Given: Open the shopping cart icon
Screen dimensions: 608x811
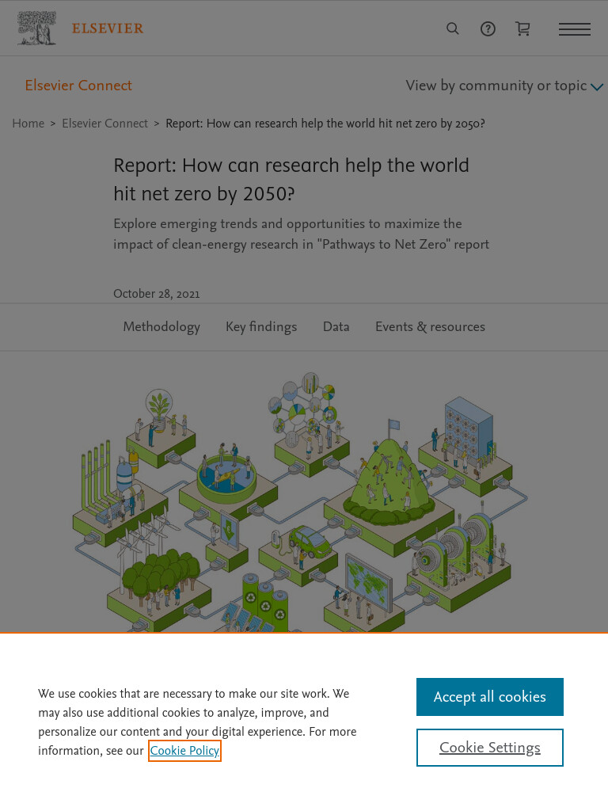Looking at the screenshot, I should (x=522, y=29).
